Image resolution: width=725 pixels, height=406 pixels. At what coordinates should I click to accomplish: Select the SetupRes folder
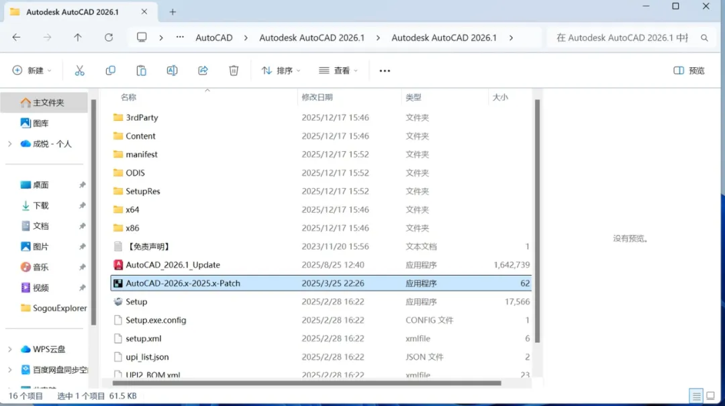[x=321, y=191]
